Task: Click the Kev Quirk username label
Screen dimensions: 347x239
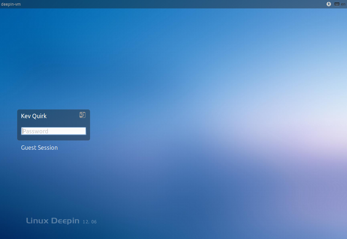Action: tap(34, 116)
